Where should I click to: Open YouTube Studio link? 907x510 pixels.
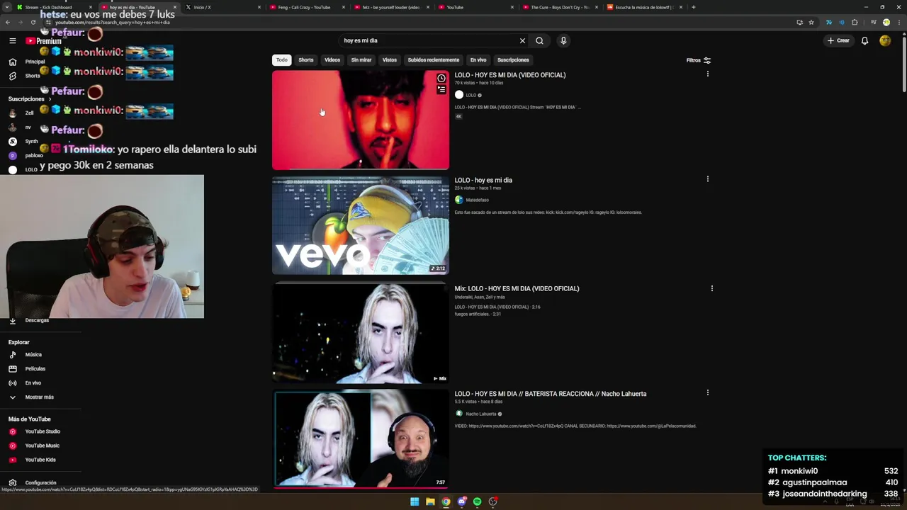click(x=43, y=431)
